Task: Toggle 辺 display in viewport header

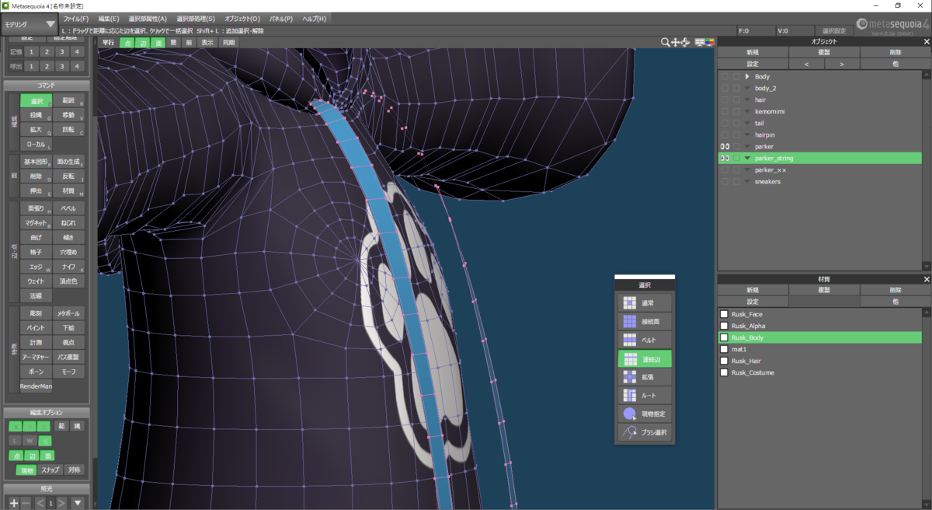Action: tap(143, 43)
